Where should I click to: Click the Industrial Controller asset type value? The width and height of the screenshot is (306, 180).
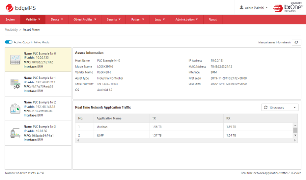point(110,78)
